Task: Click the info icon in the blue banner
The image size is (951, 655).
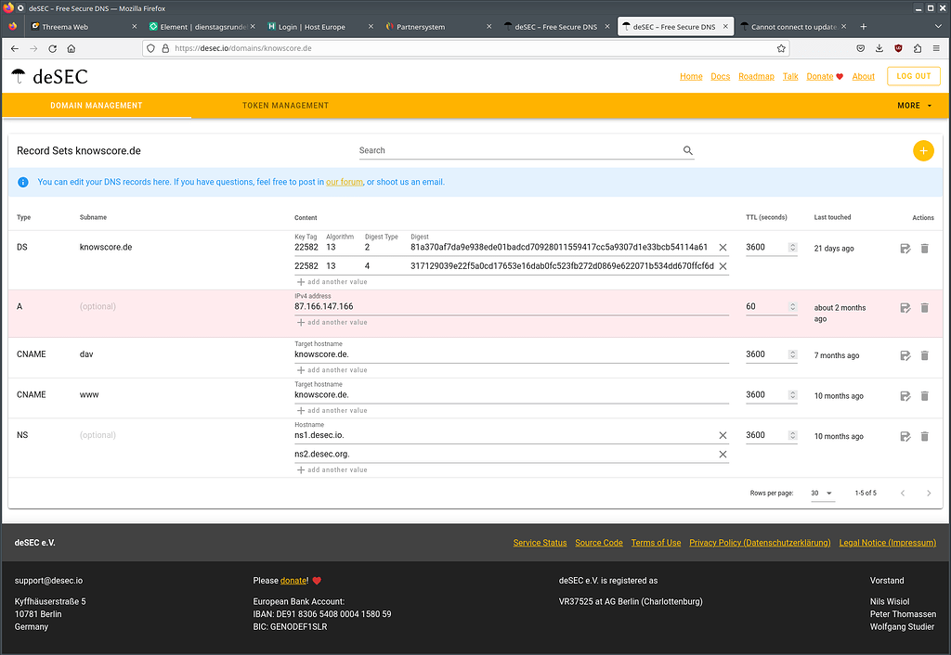Action: tap(23, 182)
